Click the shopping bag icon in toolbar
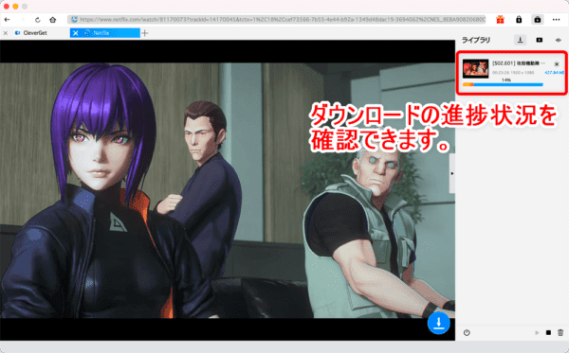Viewport: 569px width, 353px height. [x=538, y=20]
